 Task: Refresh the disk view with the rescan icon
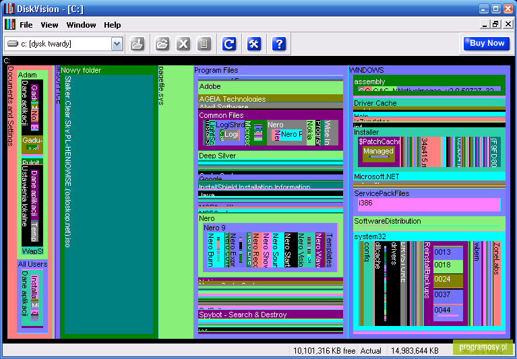[x=229, y=44]
